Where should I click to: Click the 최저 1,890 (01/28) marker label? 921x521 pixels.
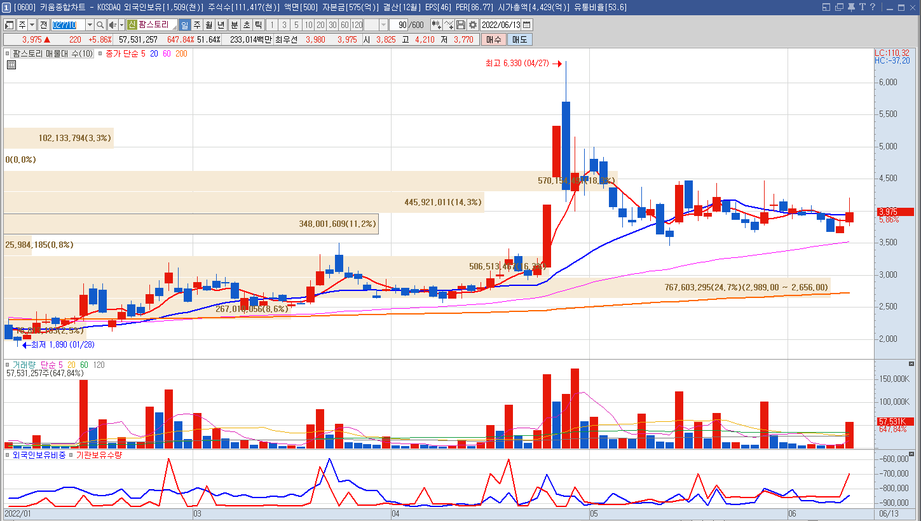62,345
